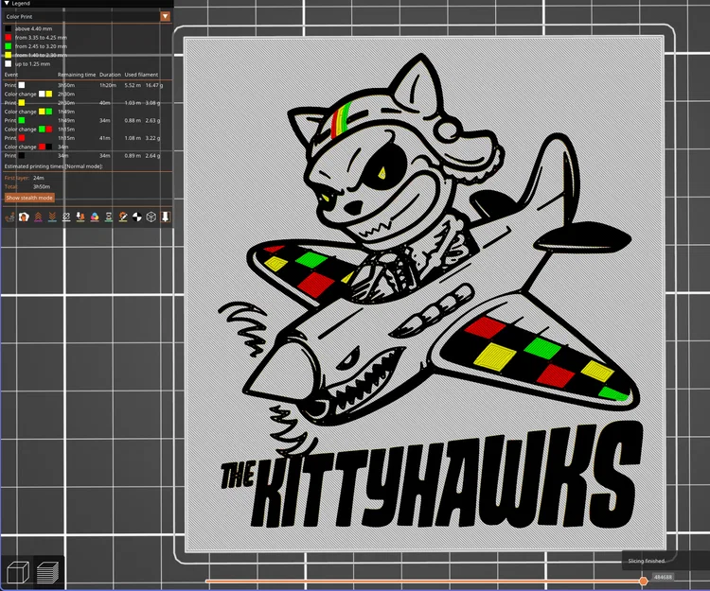Click the Duration column header
The width and height of the screenshot is (710, 591).
pos(110,75)
